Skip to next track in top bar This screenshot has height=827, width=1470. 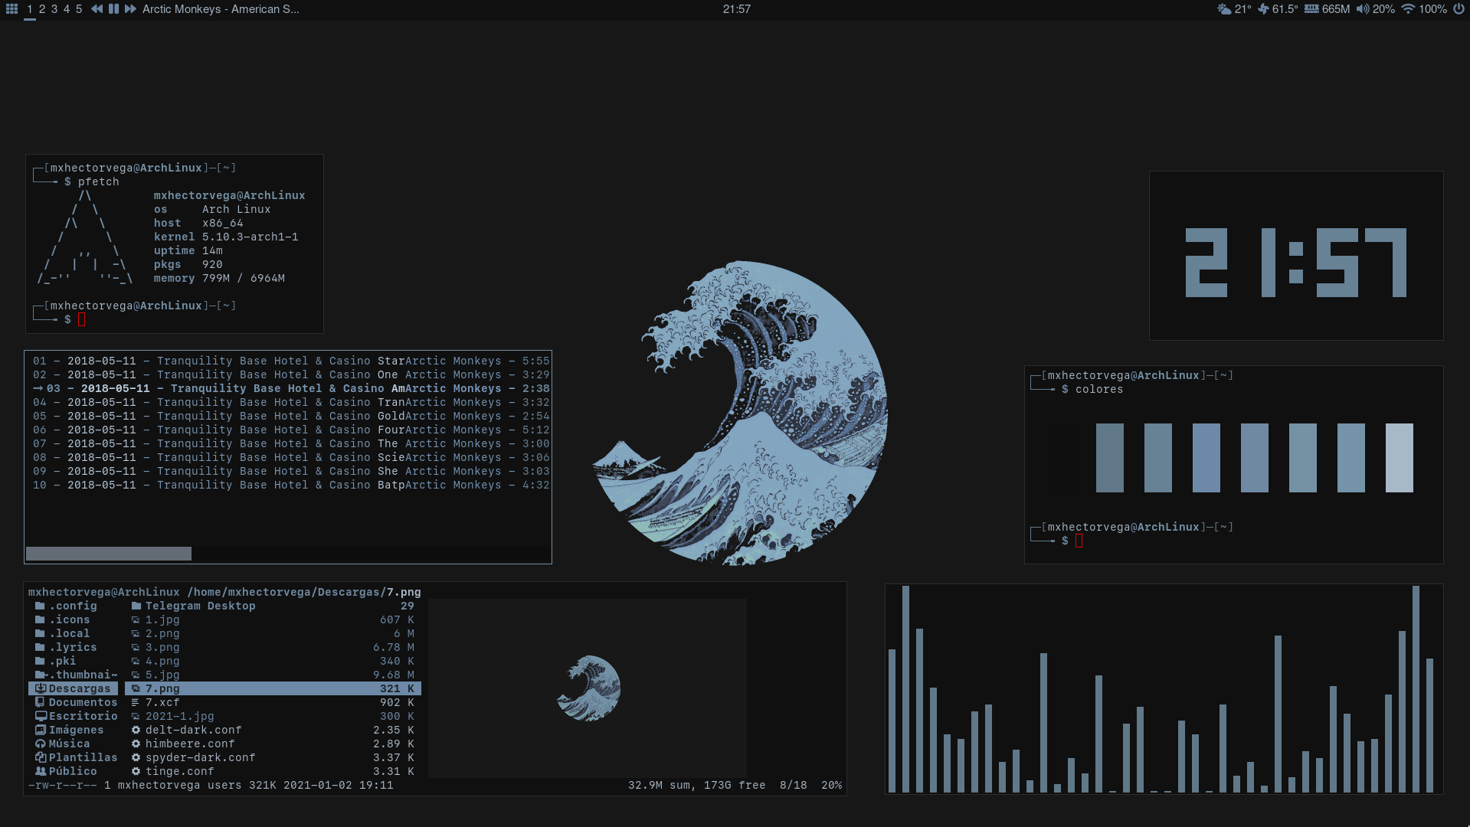pos(130,9)
